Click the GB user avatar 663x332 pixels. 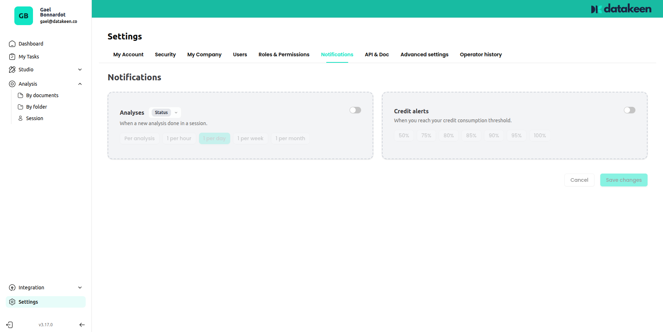(24, 16)
